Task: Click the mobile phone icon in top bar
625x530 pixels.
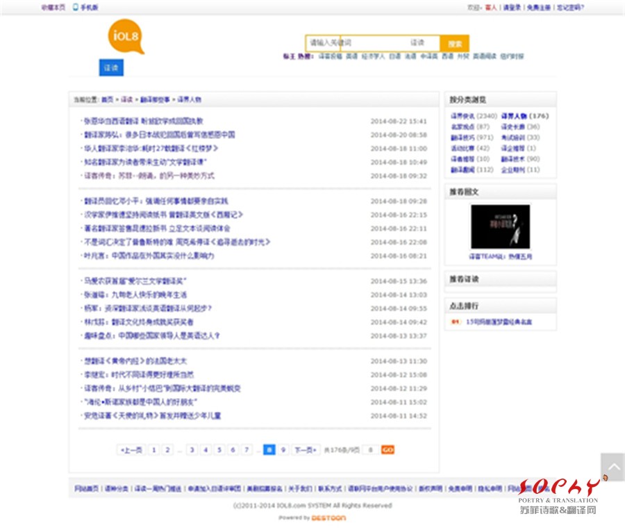Action: (76, 7)
